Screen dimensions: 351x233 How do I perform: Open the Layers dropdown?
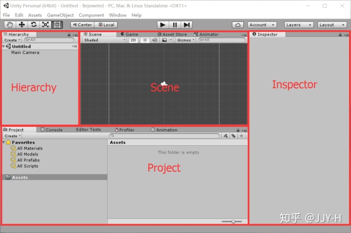tap(299, 25)
